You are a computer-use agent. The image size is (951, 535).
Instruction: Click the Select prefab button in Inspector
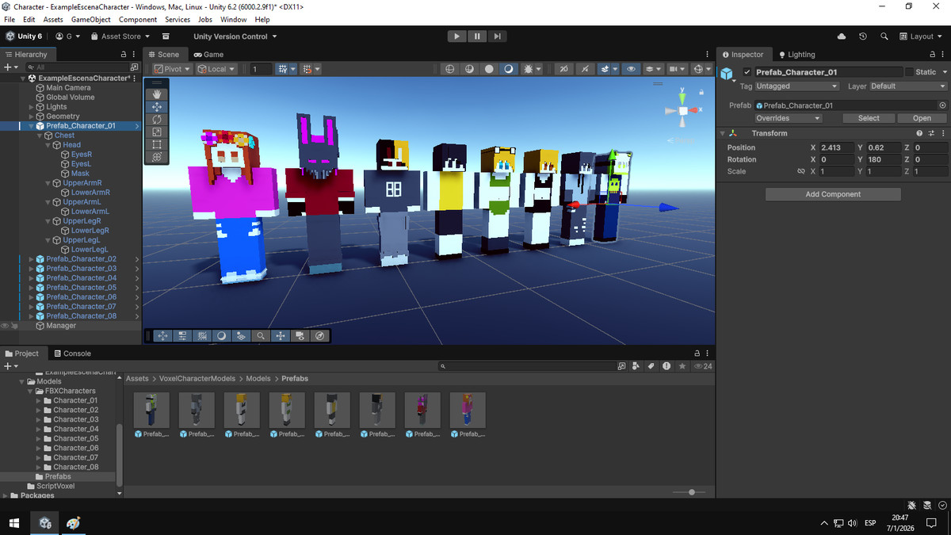tap(869, 117)
